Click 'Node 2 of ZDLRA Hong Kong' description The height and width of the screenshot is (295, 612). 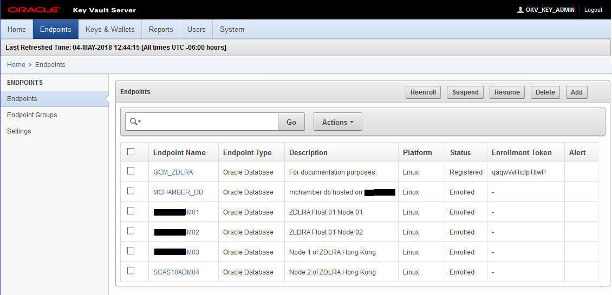click(x=333, y=272)
